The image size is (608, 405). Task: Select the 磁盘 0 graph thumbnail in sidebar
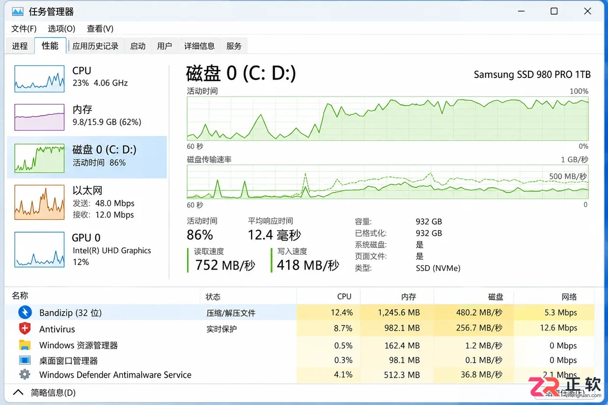[x=39, y=158]
